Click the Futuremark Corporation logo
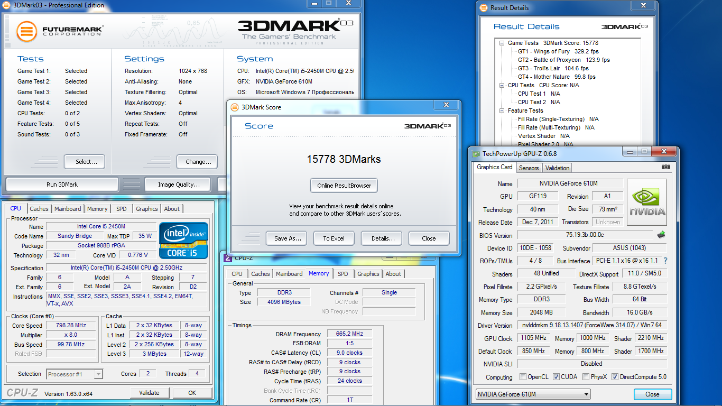Screen dimensions: 722x406 tap(60, 31)
